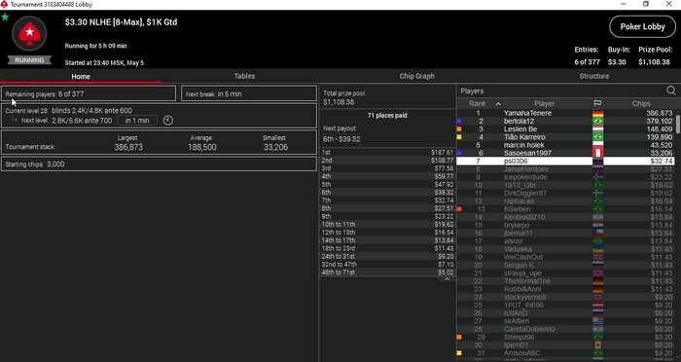Click the red color tag beside BSieben
The height and width of the screenshot is (362, 681).
(459, 209)
